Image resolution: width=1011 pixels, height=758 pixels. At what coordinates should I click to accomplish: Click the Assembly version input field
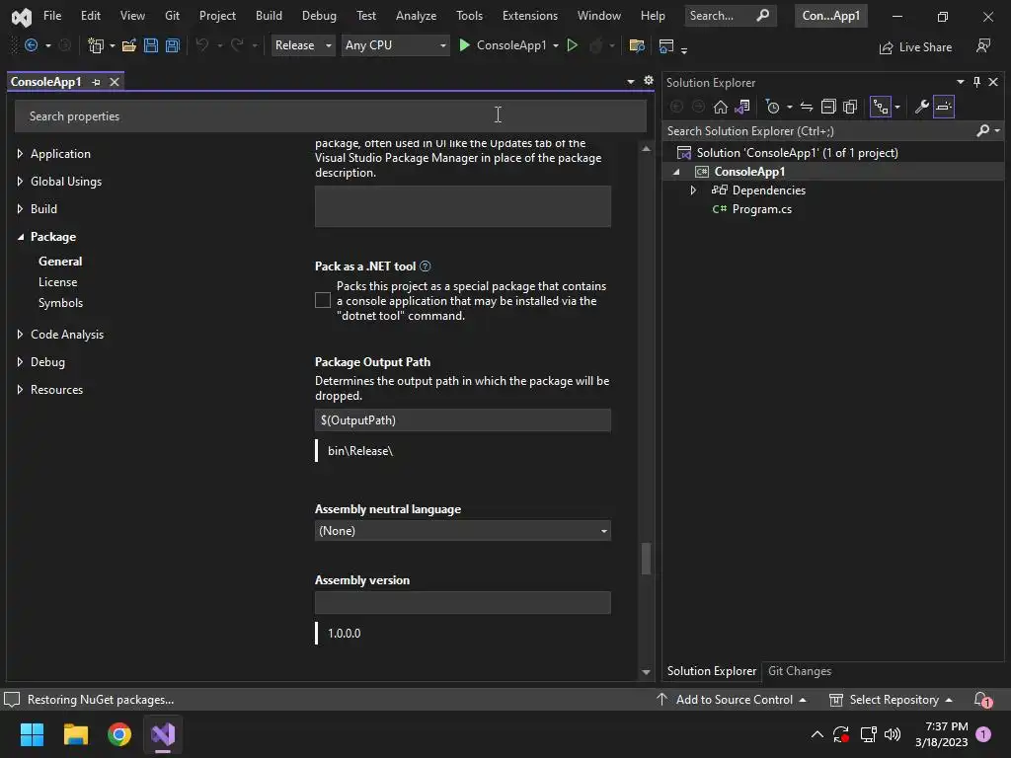(x=462, y=603)
